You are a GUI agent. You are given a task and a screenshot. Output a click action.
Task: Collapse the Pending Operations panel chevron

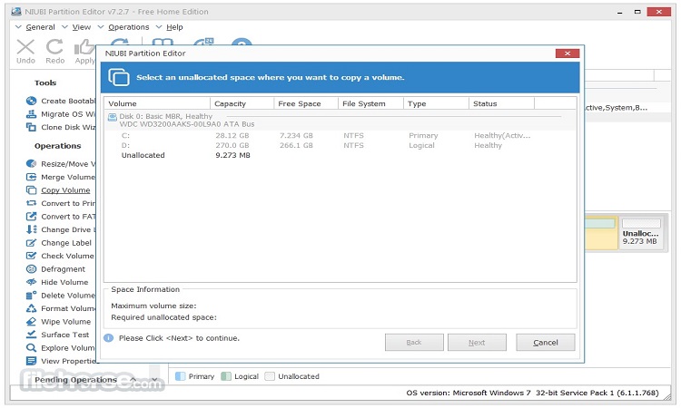click(133, 379)
